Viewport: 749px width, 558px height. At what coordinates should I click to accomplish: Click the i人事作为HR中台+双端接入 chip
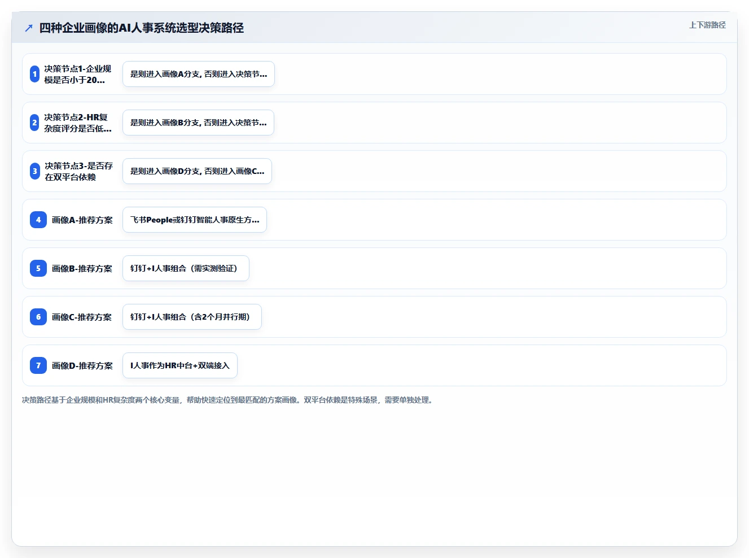[180, 365]
